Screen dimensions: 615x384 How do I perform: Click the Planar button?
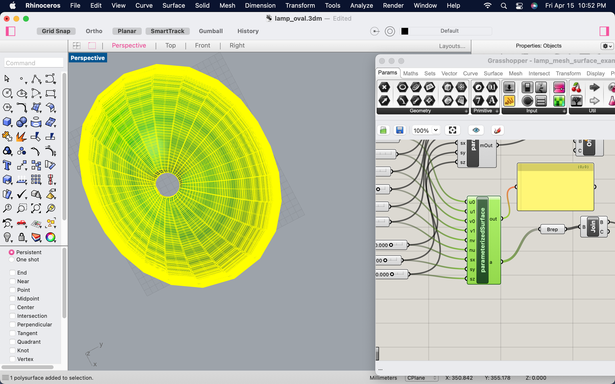pyautogui.click(x=127, y=31)
